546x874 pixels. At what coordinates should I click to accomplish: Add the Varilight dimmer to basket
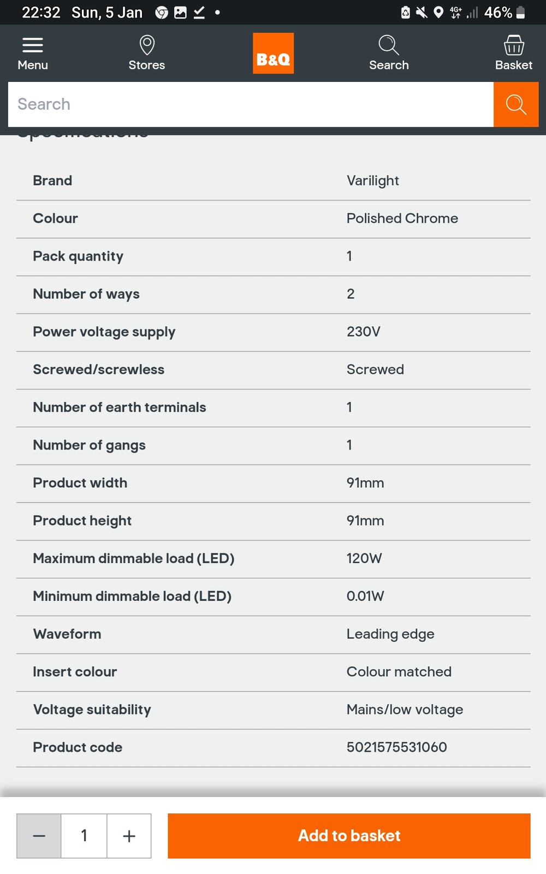coord(349,836)
